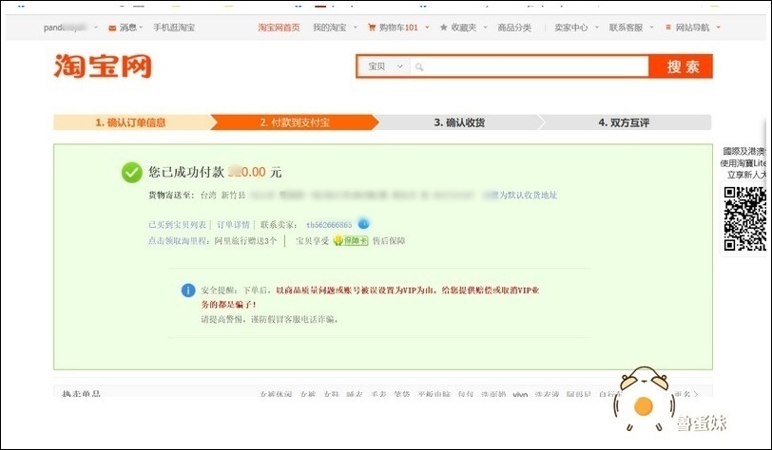Click the blue chat icon next to tb562666865
Screen dimensions: 772x450
(363, 224)
